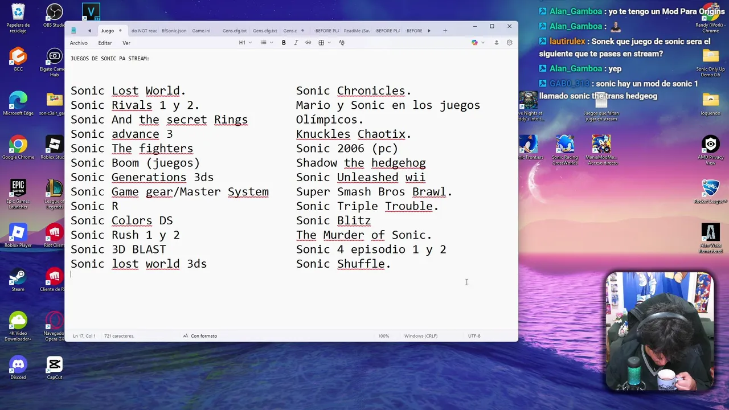
Task: Click the streamer webcam overlay
Action: coord(660,332)
